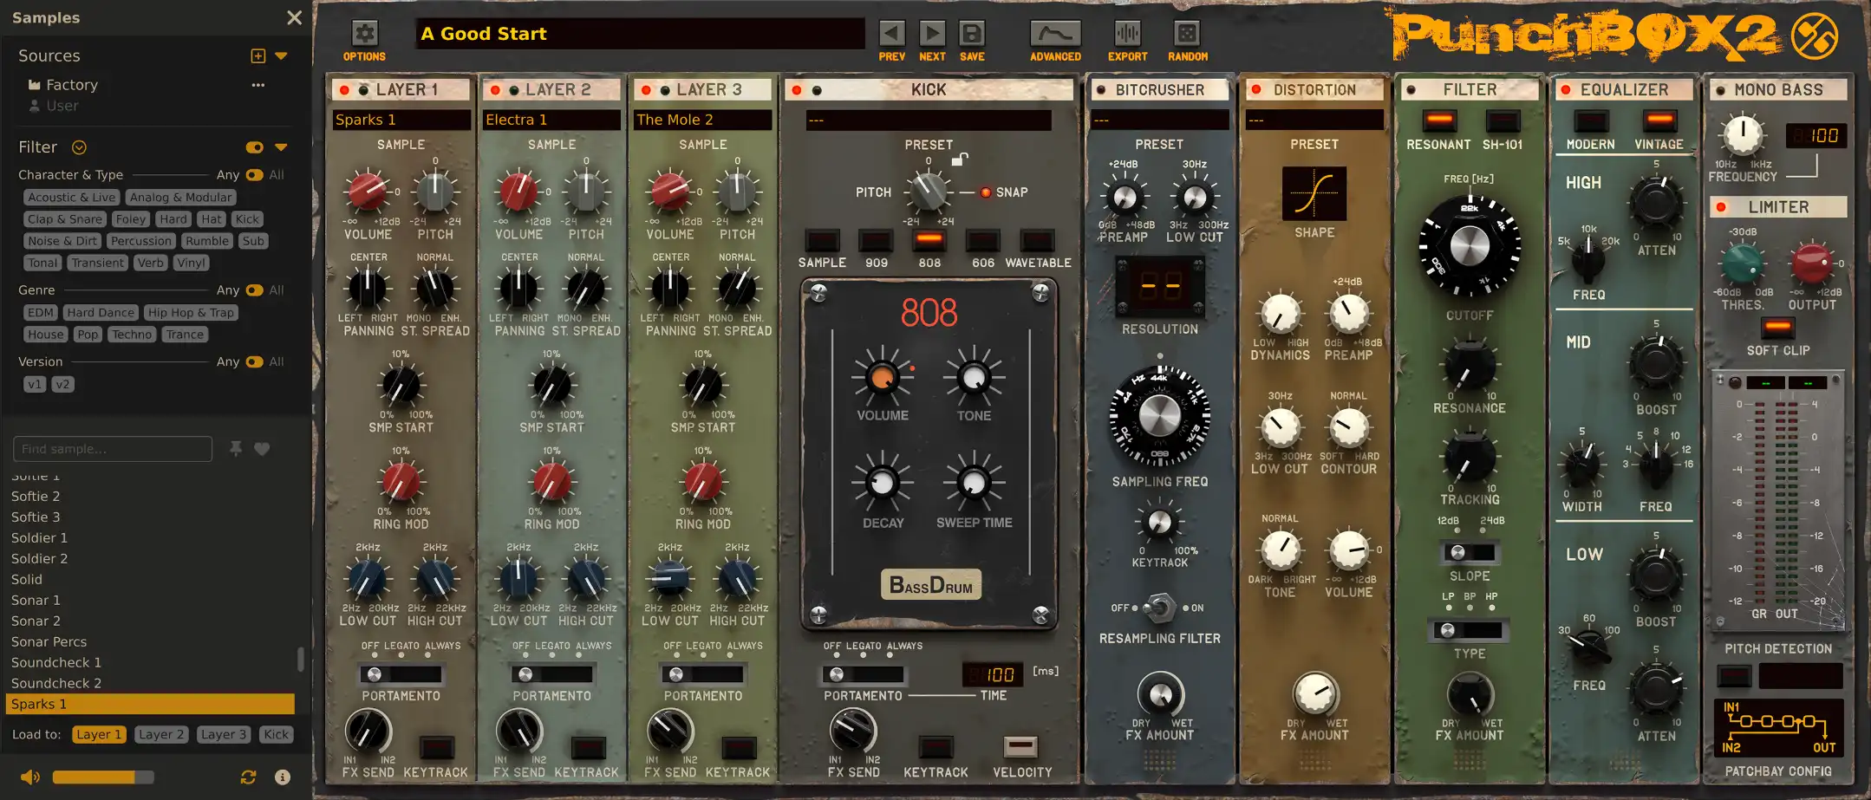Reset filters with the circled chevron icon
Image resolution: width=1871 pixels, height=800 pixels.
click(x=79, y=147)
